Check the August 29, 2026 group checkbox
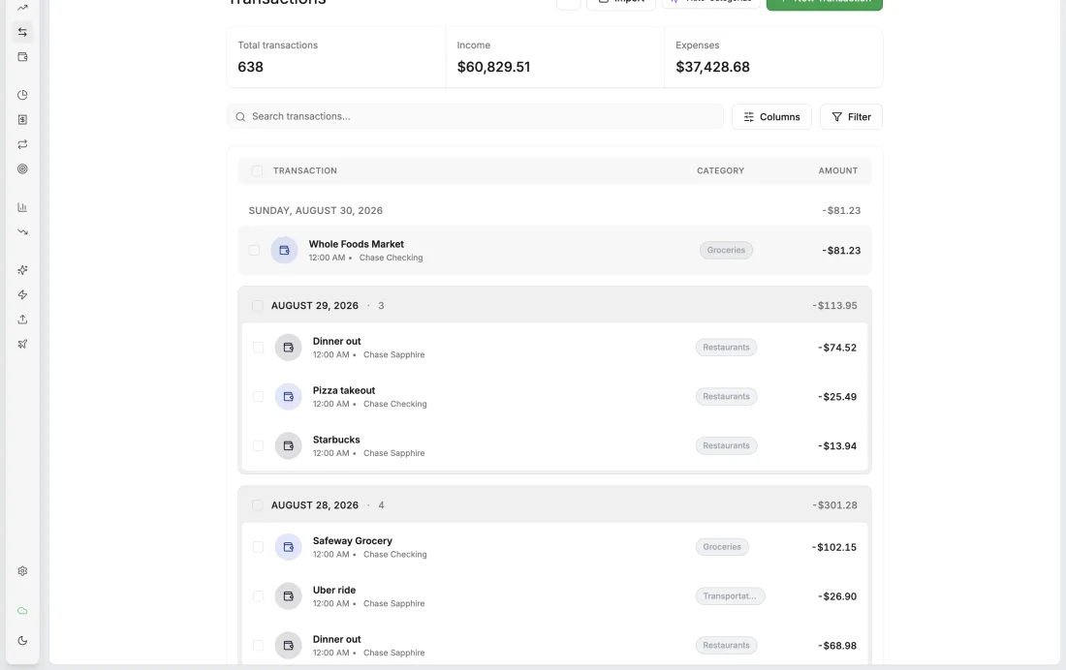This screenshot has height=670, width=1066. click(x=258, y=306)
